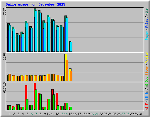This screenshot has height=117, width=150.
Task: Click day 19 on the x-axis
Action: click(88, 114)
